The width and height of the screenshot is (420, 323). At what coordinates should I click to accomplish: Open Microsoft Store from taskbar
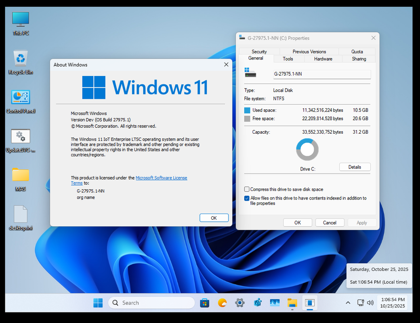point(204,303)
